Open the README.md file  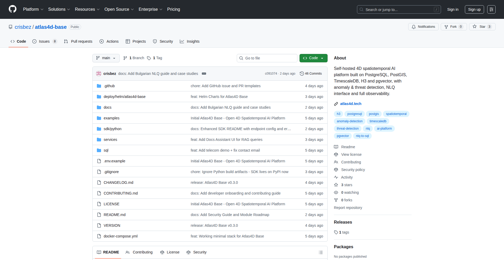114,215
